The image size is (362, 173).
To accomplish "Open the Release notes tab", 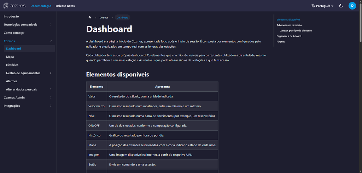I will (65, 6).
